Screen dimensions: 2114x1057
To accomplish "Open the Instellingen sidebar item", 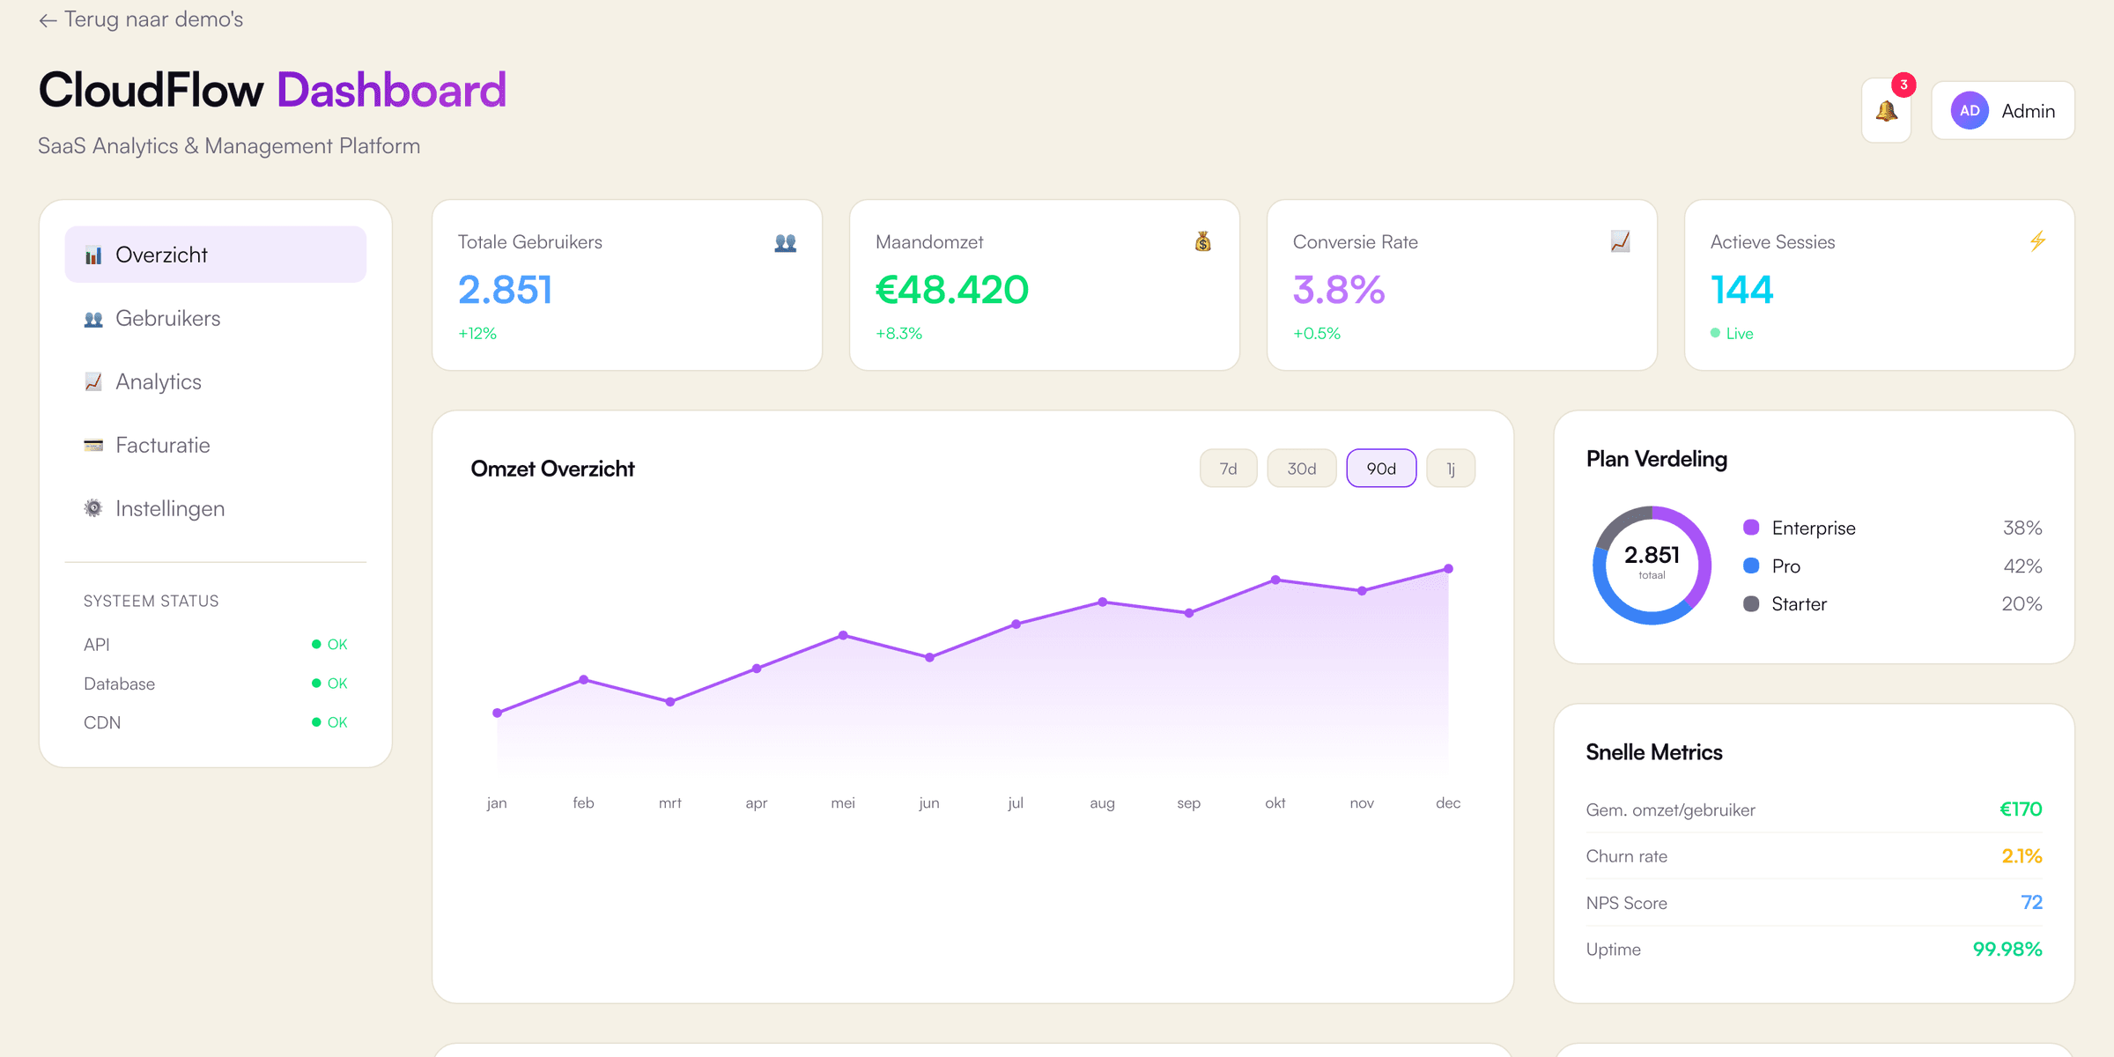I will (x=216, y=509).
